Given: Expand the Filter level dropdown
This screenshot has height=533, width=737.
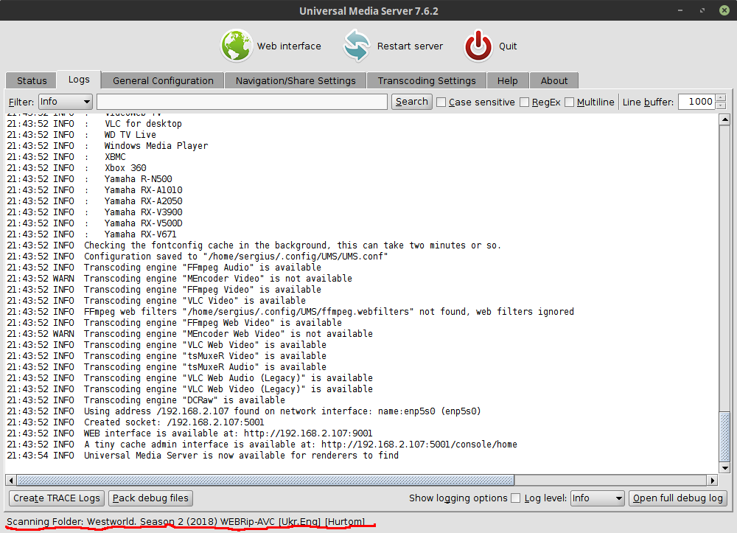Looking at the screenshot, I should pos(66,102).
